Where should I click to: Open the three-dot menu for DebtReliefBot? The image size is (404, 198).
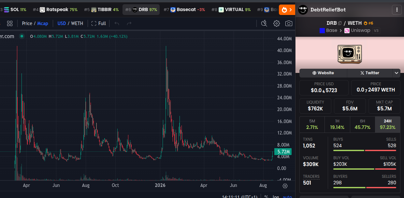point(397,10)
